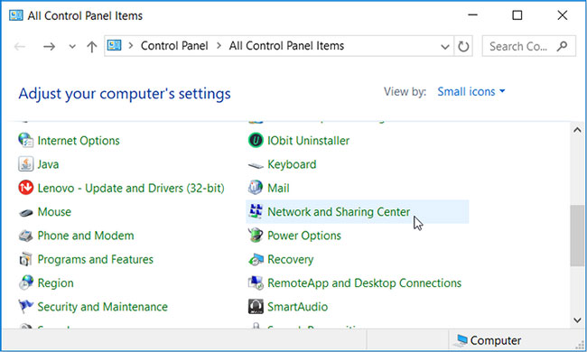Click the Mail icon

click(x=256, y=188)
